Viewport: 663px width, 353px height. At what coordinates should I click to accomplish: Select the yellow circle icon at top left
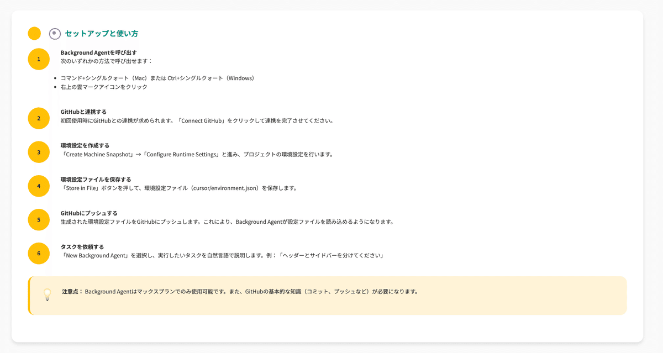pos(34,33)
